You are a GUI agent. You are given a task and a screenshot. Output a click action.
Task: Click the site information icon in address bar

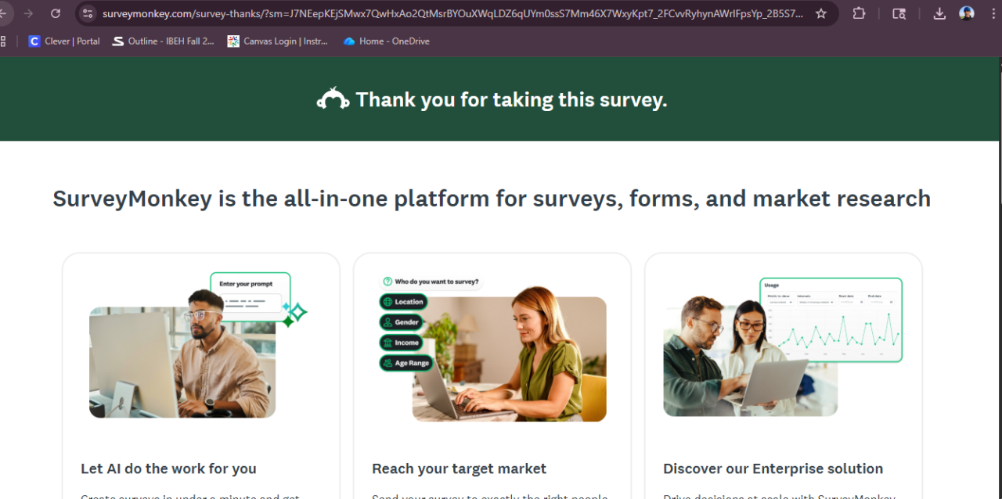(88, 13)
